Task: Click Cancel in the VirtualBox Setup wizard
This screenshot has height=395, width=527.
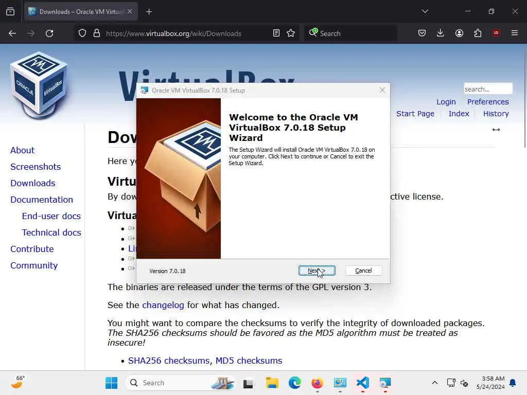Action: [x=363, y=271]
